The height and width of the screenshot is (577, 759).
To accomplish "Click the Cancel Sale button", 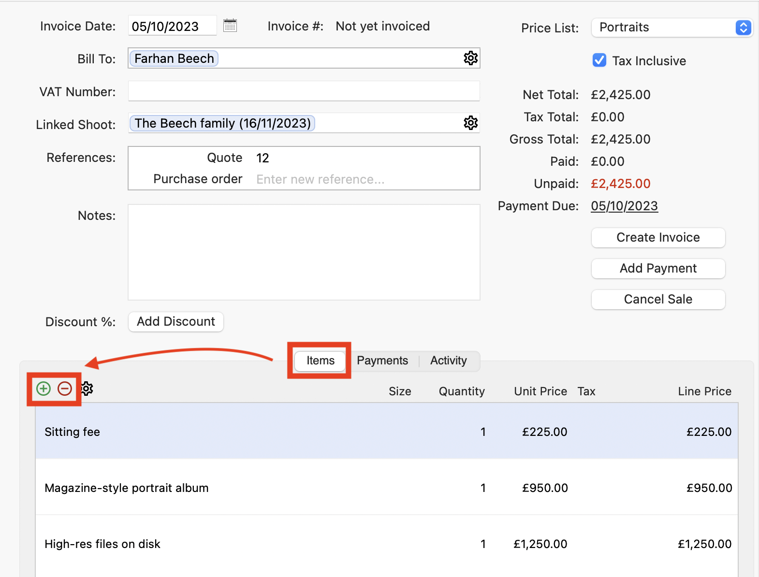I will (x=657, y=299).
